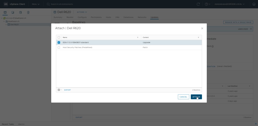The width and height of the screenshot is (258, 126).
Task: Click the smiley feedback icon
Action: click(x=254, y=4)
